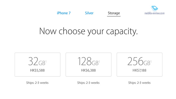Click the HK$7,188 price label
Viewport: 176px width, 99px height.
(139, 70)
